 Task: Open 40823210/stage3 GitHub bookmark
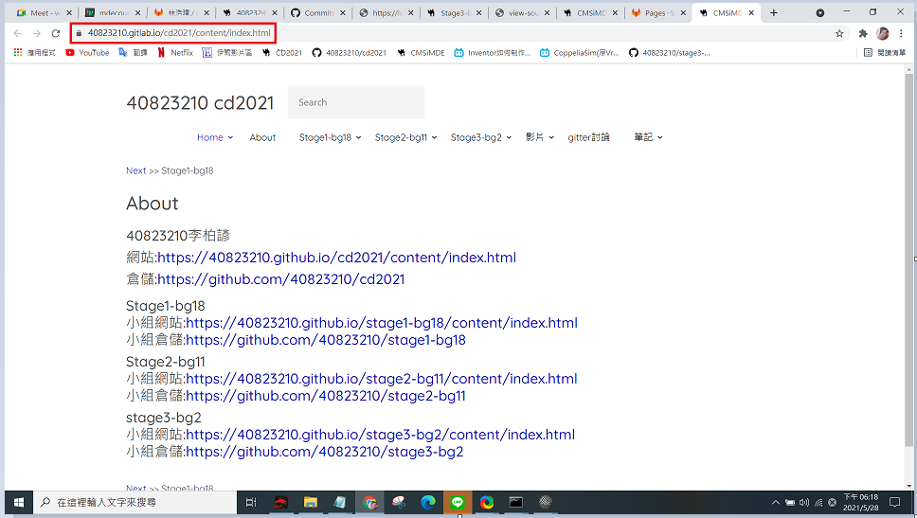point(670,53)
